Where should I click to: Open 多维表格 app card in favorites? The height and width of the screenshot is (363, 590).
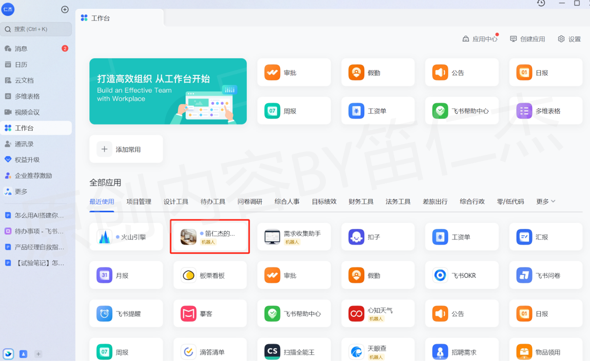click(545, 111)
